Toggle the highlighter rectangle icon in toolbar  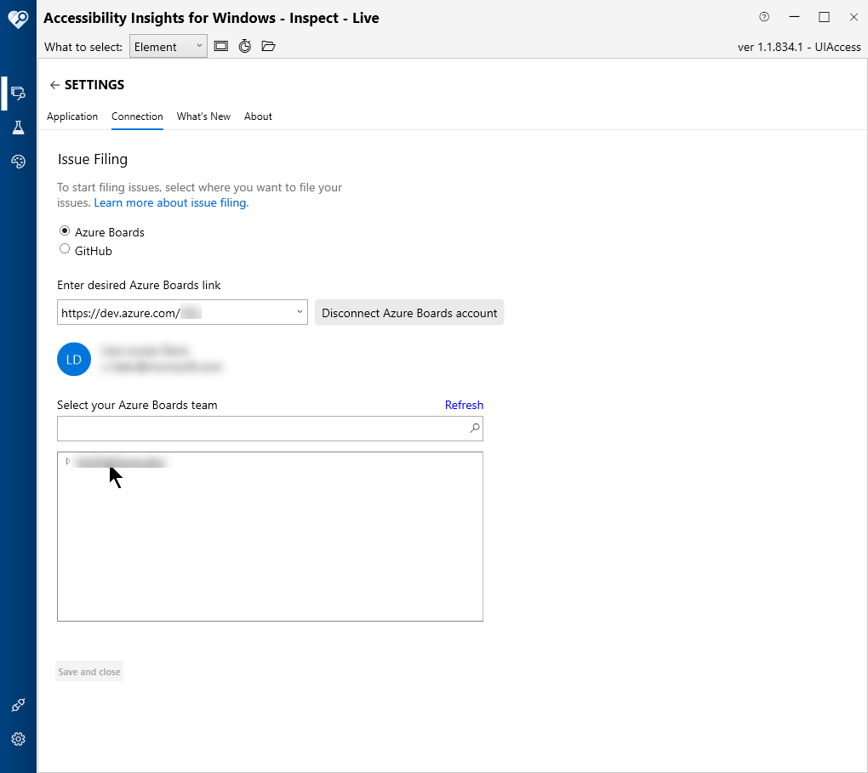[221, 47]
